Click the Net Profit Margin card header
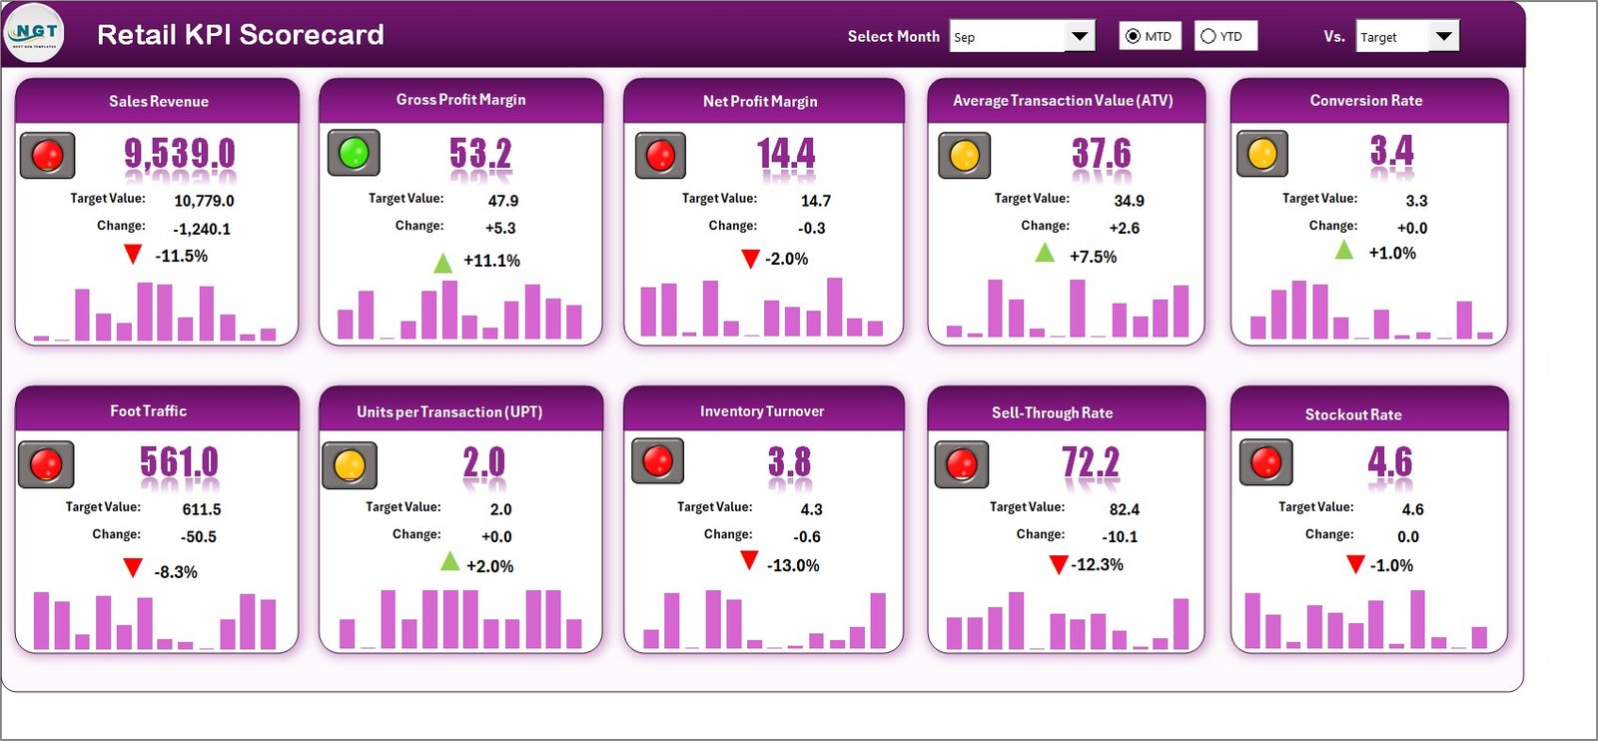The image size is (1598, 741). tap(760, 101)
